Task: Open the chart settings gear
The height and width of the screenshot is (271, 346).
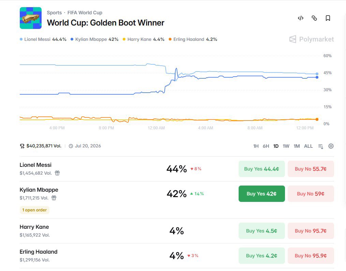Action: point(331,146)
